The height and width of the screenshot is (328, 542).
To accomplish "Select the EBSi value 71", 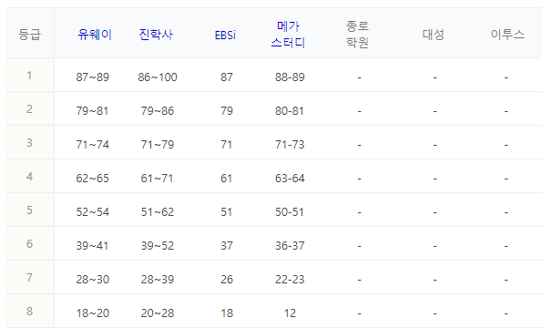I will point(227,145).
